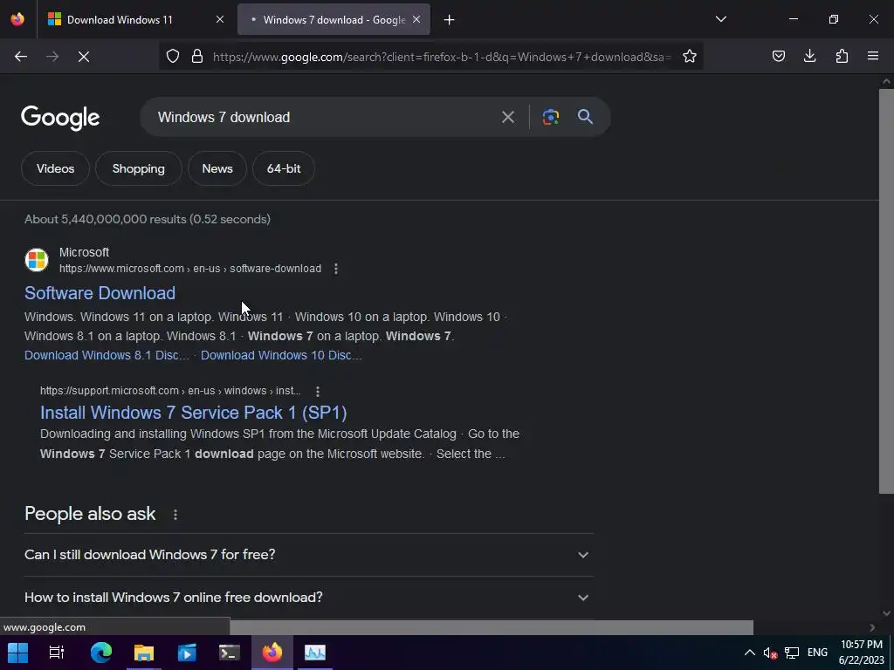
Task: Open the Software Download result link
Action: click(x=100, y=293)
